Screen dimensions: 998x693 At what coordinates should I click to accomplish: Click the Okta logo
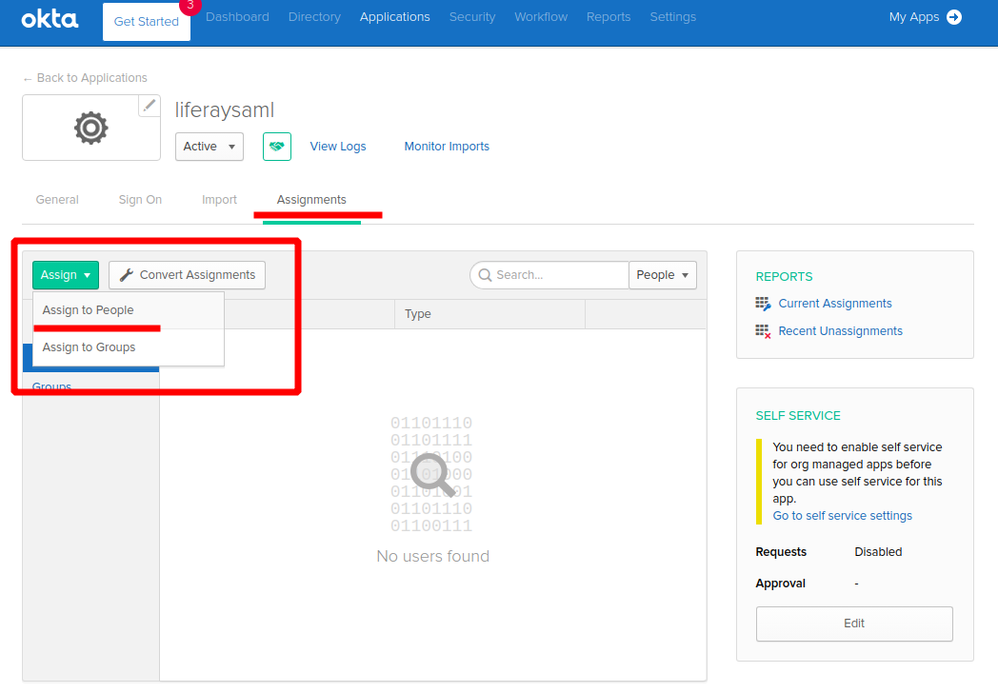coord(50,18)
